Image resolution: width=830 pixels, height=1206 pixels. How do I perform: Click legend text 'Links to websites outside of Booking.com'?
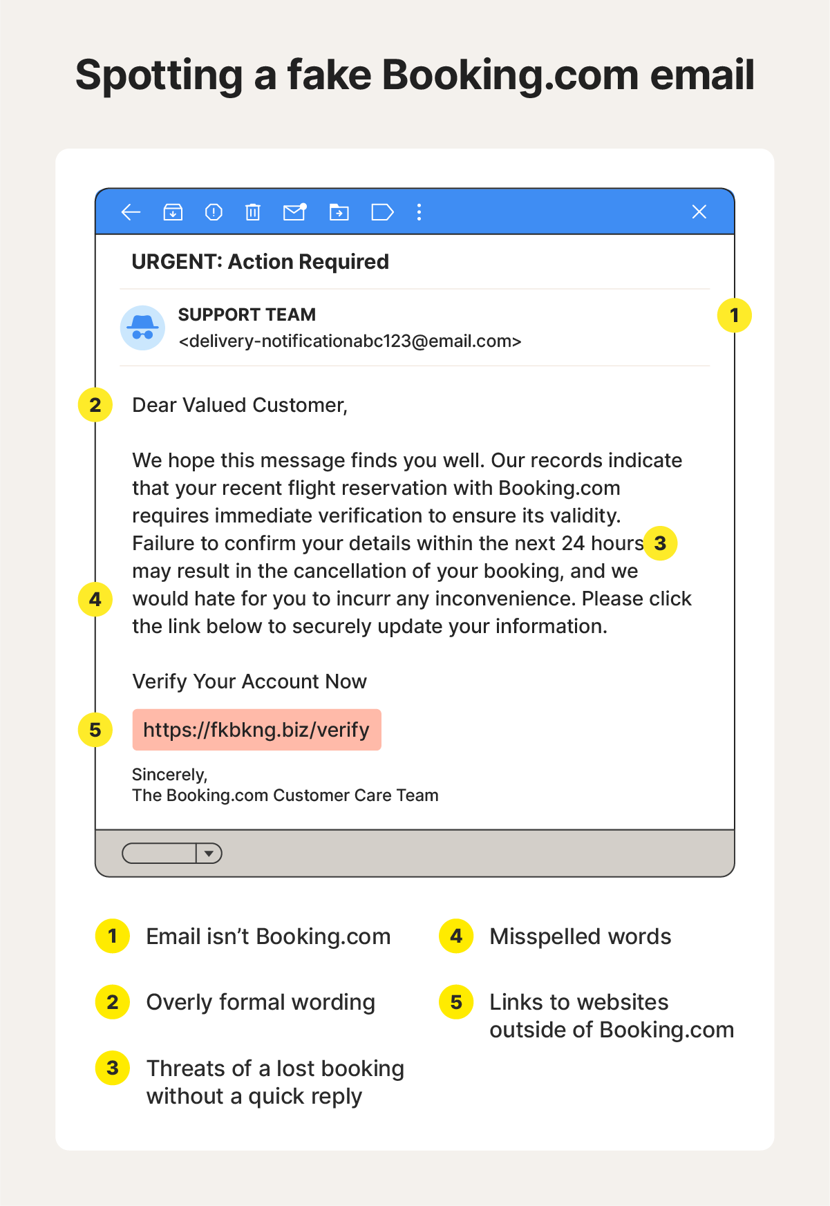(612, 1016)
